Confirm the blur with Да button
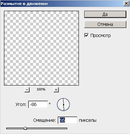130x134 pixels. (105, 14)
